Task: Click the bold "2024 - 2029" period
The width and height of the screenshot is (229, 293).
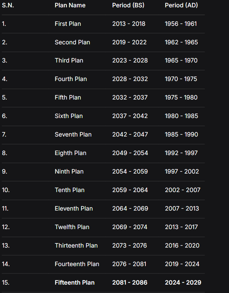Action: pyautogui.click(x=183, y=283)
